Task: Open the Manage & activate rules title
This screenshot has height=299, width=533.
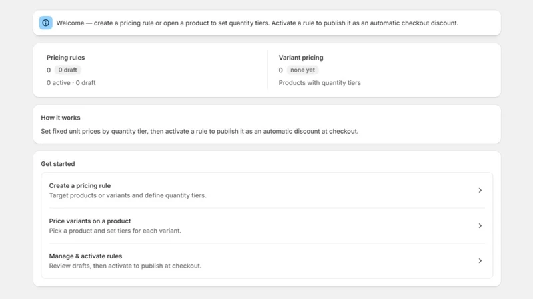Action: [85, 256]
